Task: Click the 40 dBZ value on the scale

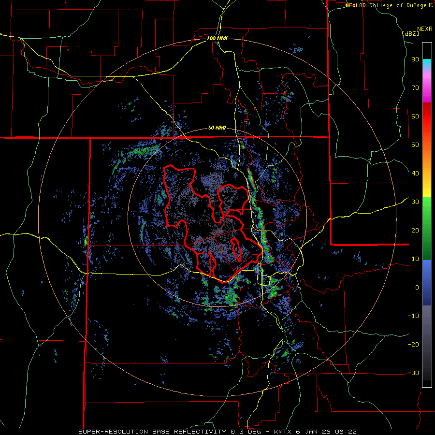Action: pos(415,174)
